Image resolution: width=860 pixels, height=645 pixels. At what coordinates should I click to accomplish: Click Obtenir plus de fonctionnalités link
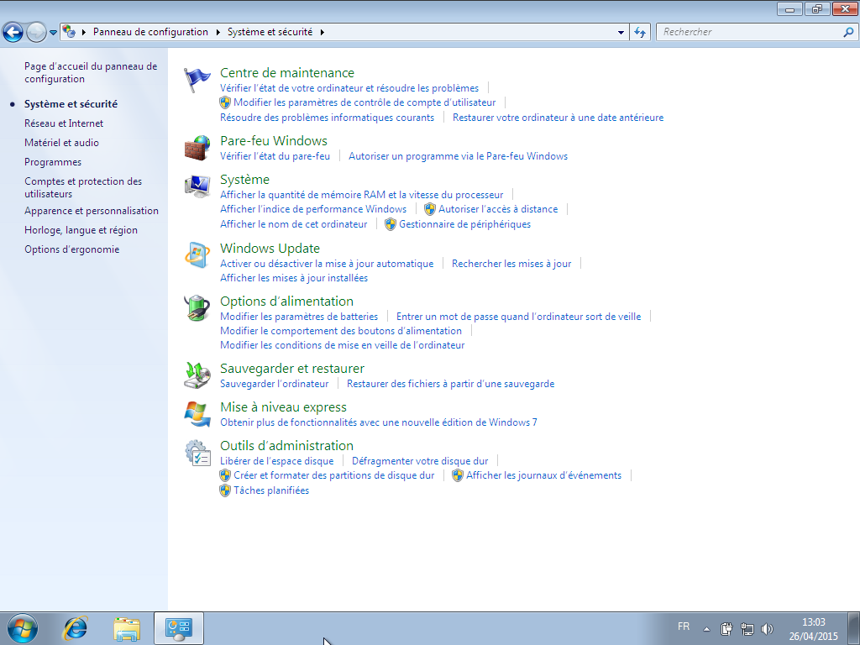point(379,422)
